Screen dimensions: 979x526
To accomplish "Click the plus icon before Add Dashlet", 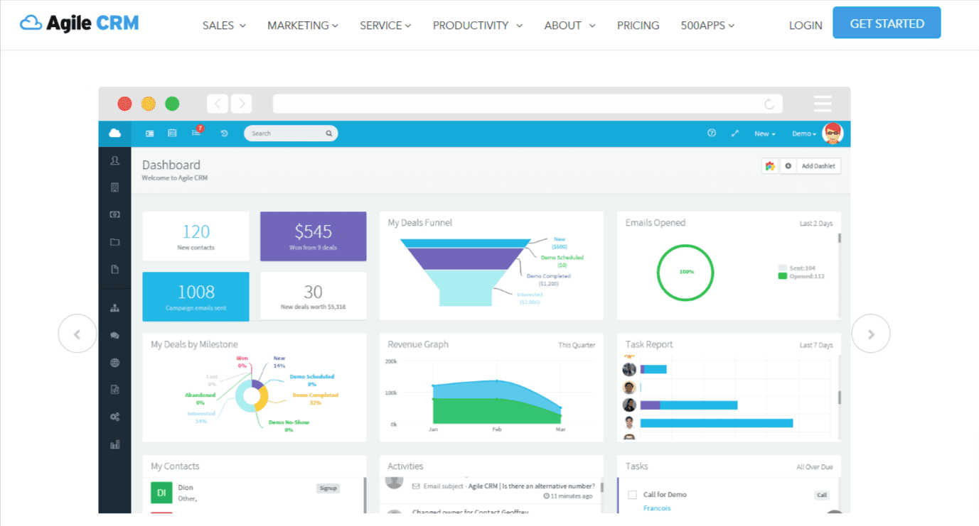I will tap(788, 166).
